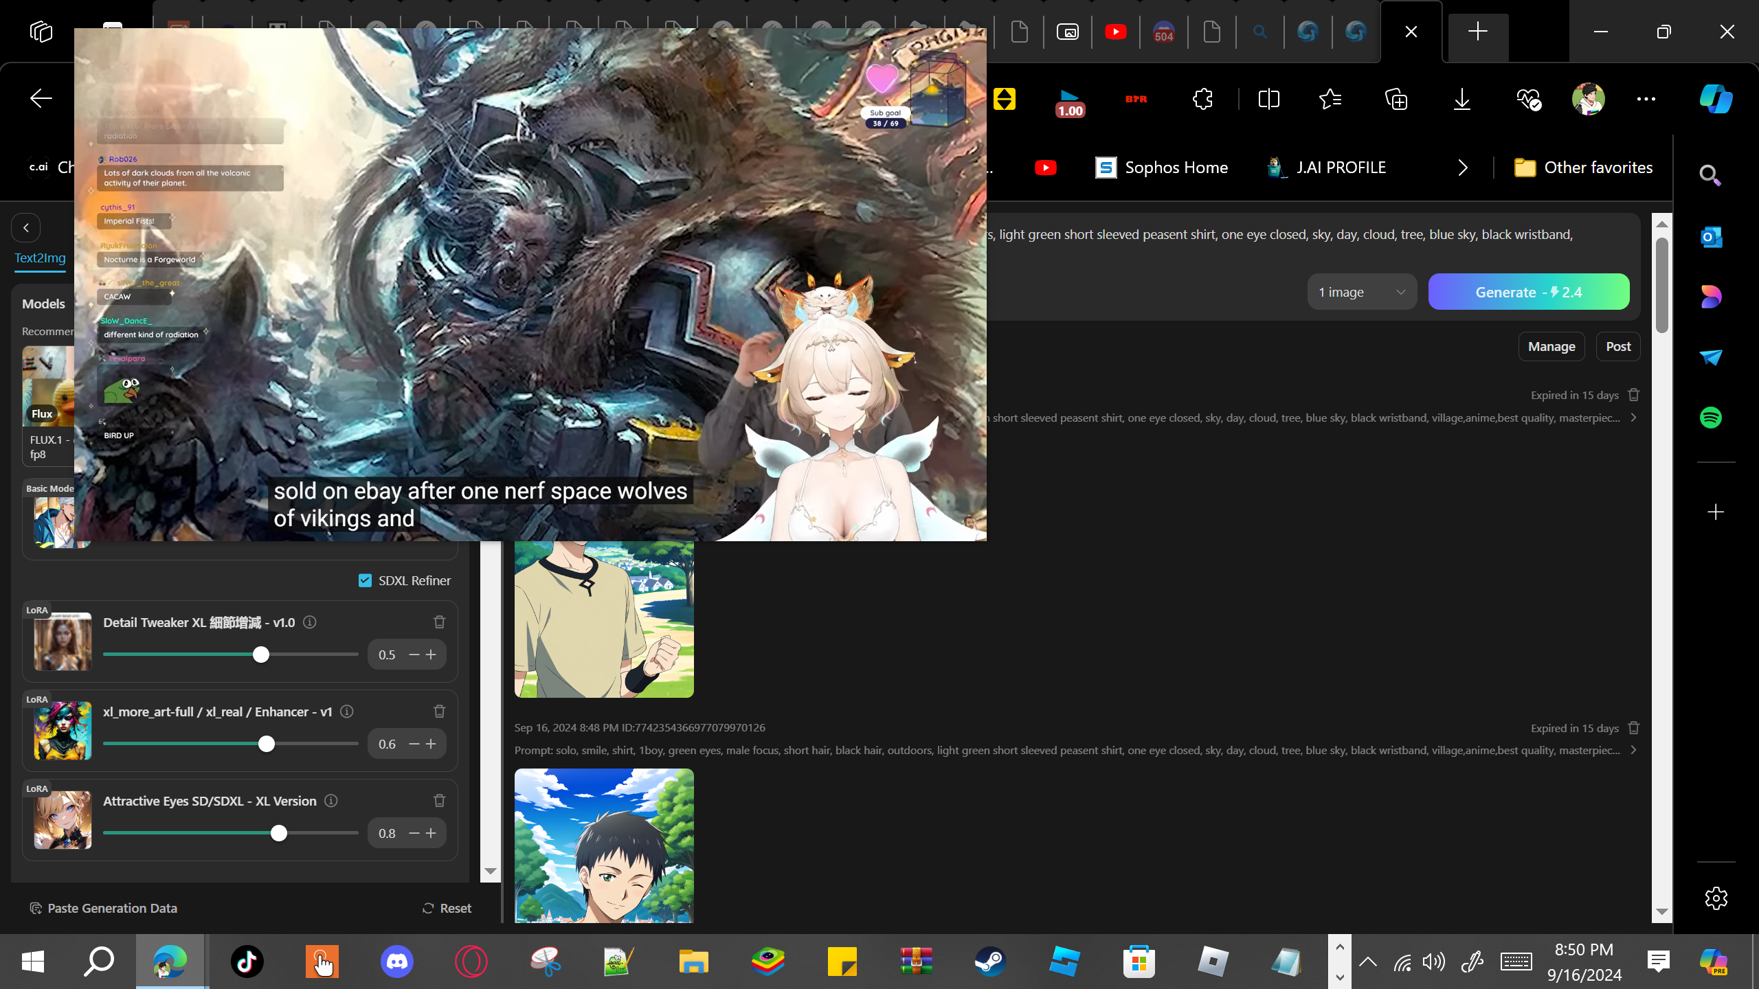Switch to the Text2Img tab
The height and width of the screenshot is (989, 1759).
click(41, 258)
